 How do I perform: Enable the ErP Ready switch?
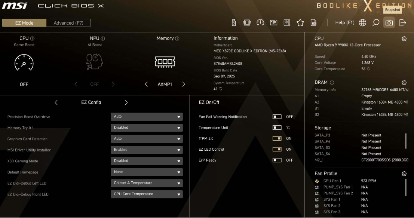[277, 160]
